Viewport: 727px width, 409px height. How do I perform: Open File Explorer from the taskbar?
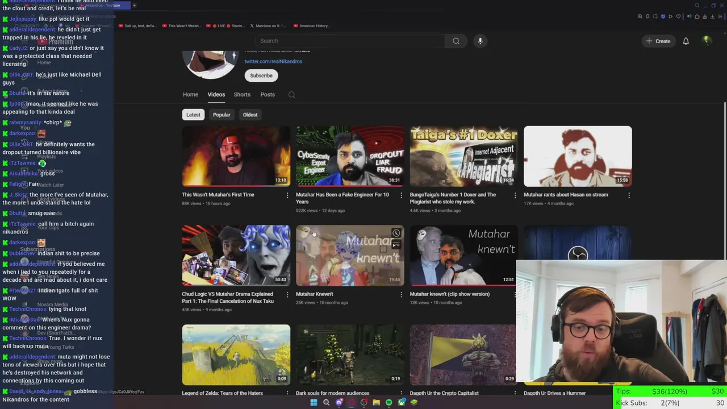(376, 402)
